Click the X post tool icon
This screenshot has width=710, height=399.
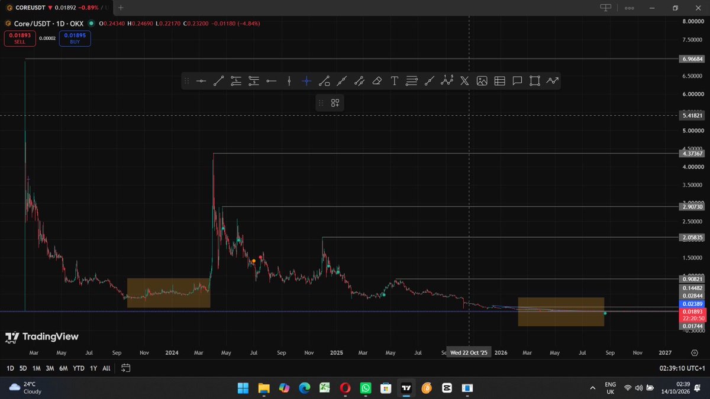coord(464,81)
